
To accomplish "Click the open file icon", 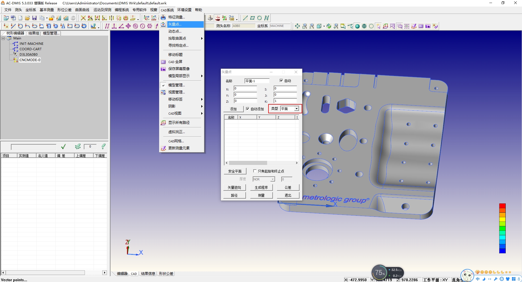I will [x=27, y=18].
